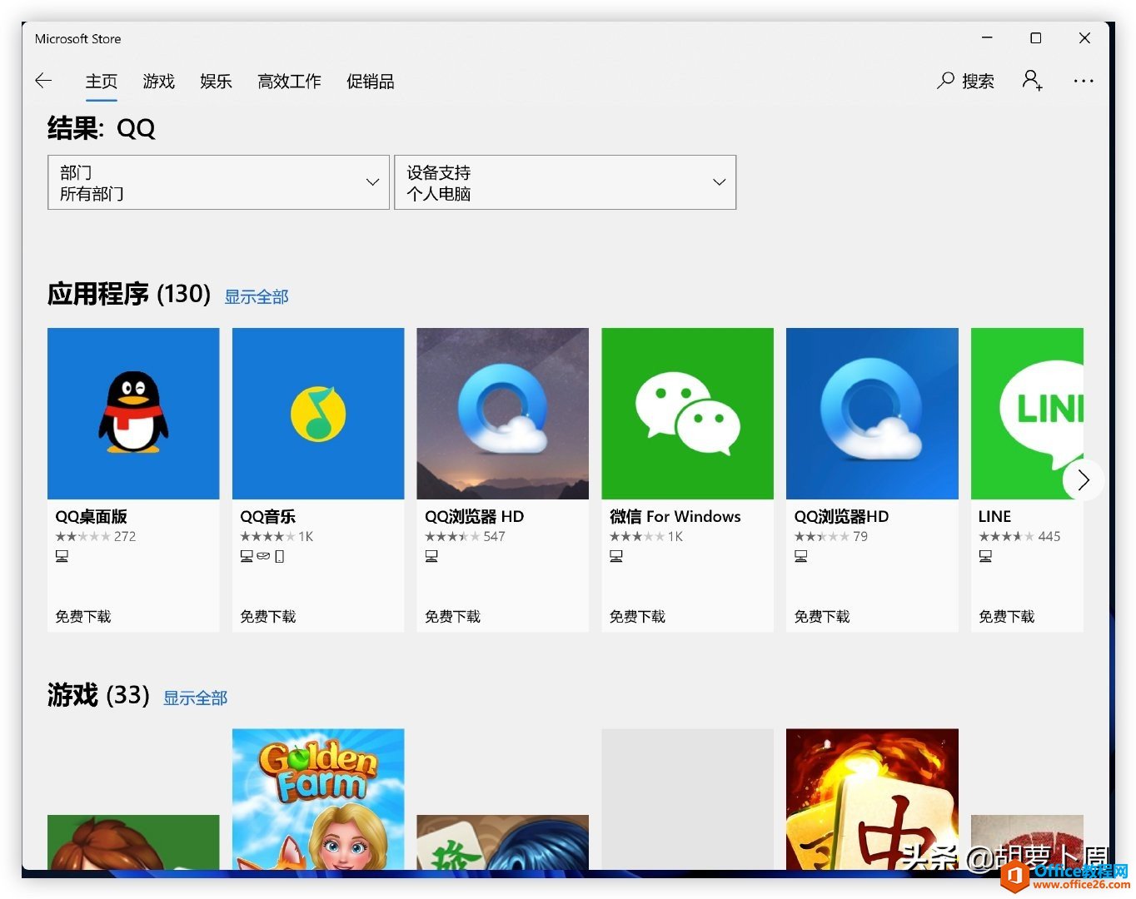Click 免费下载 under 微信 For Windows
The image size is (1136, 899).
tap(637, 617)
